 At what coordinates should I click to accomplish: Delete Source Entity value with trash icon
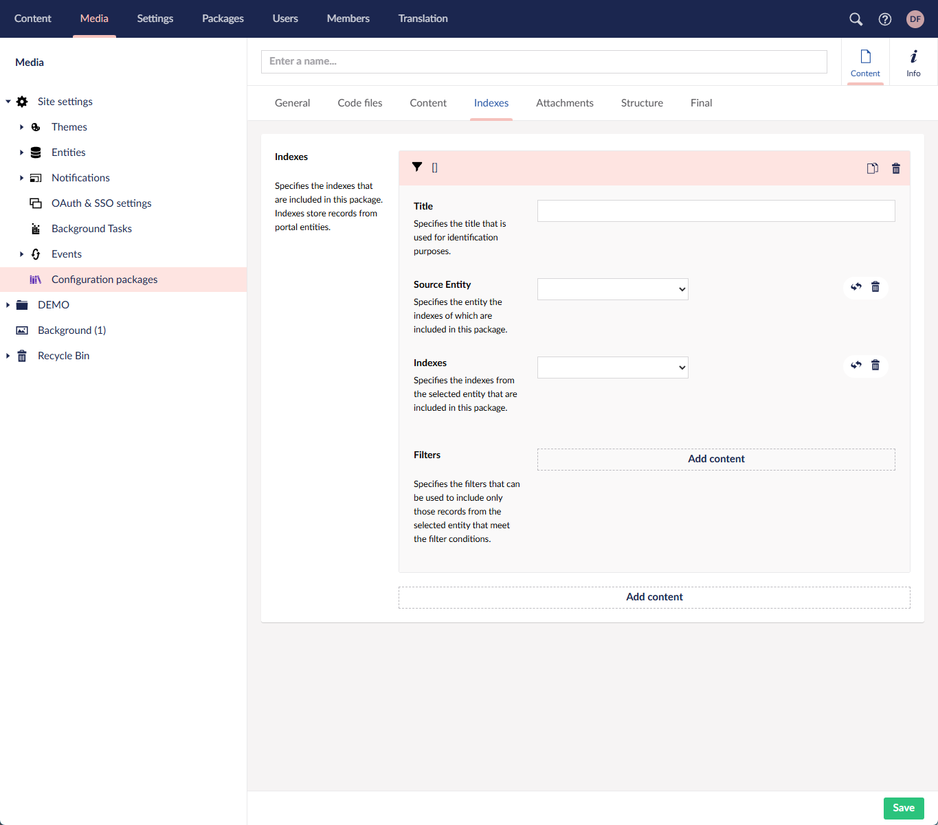[x=875, y=287]
